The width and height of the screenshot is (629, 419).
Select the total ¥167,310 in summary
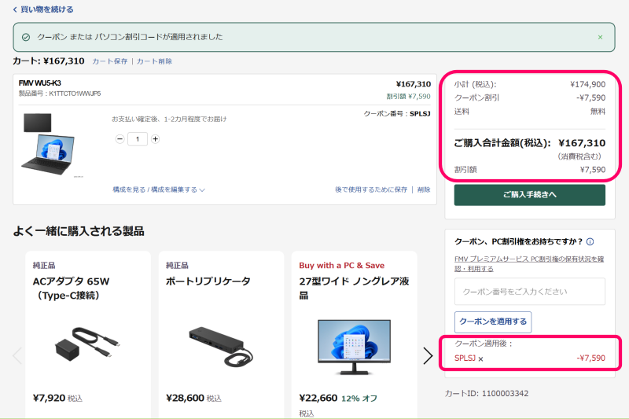click(582, 143)
